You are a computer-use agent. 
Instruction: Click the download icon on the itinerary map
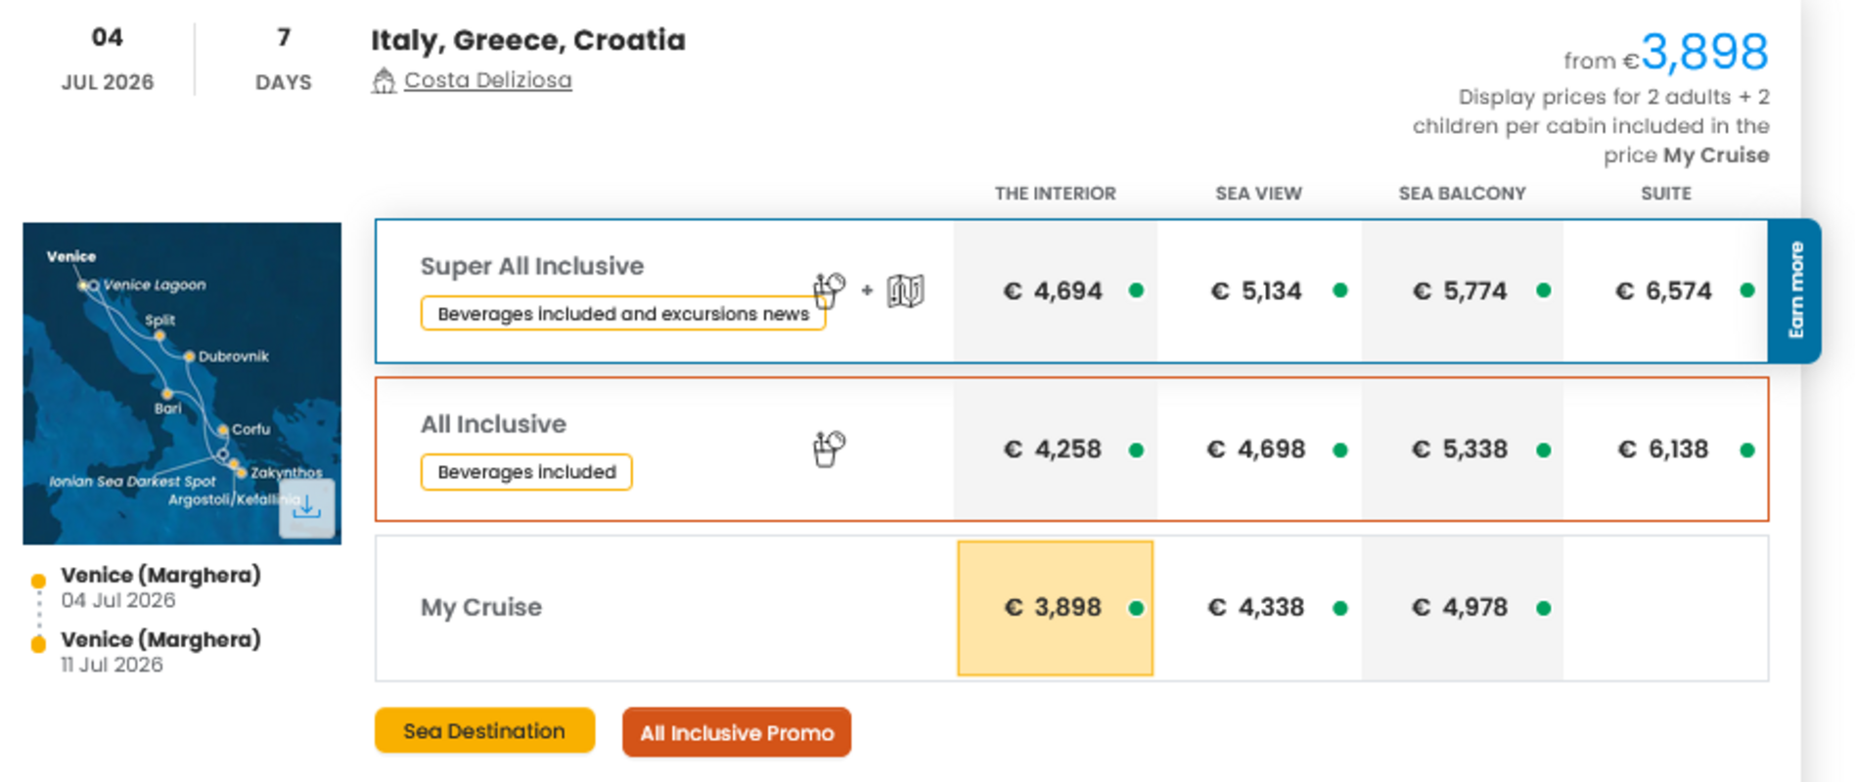click(306, 507)
